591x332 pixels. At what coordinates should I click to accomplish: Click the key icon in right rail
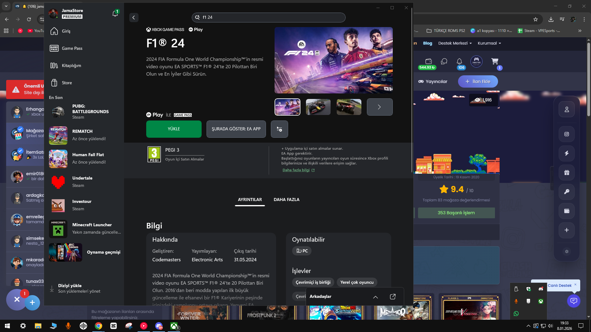(x=567, y=192)
